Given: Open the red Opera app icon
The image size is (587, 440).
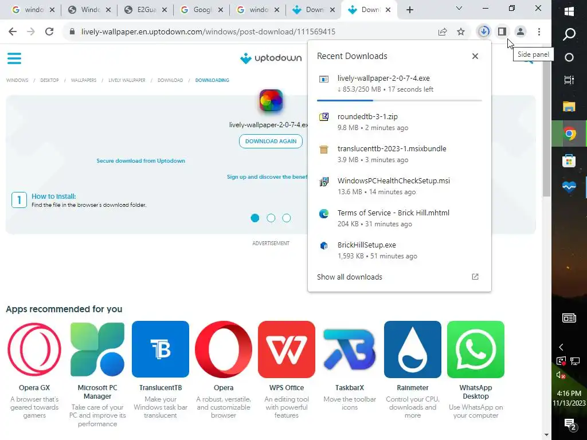Looking at the screenshot, I should [224, 349].
